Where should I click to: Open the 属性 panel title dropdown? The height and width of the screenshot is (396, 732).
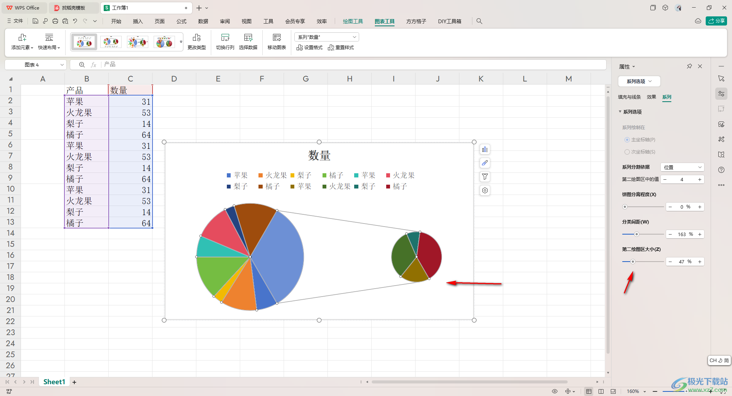pyautogui.click(x=627, y=67)
